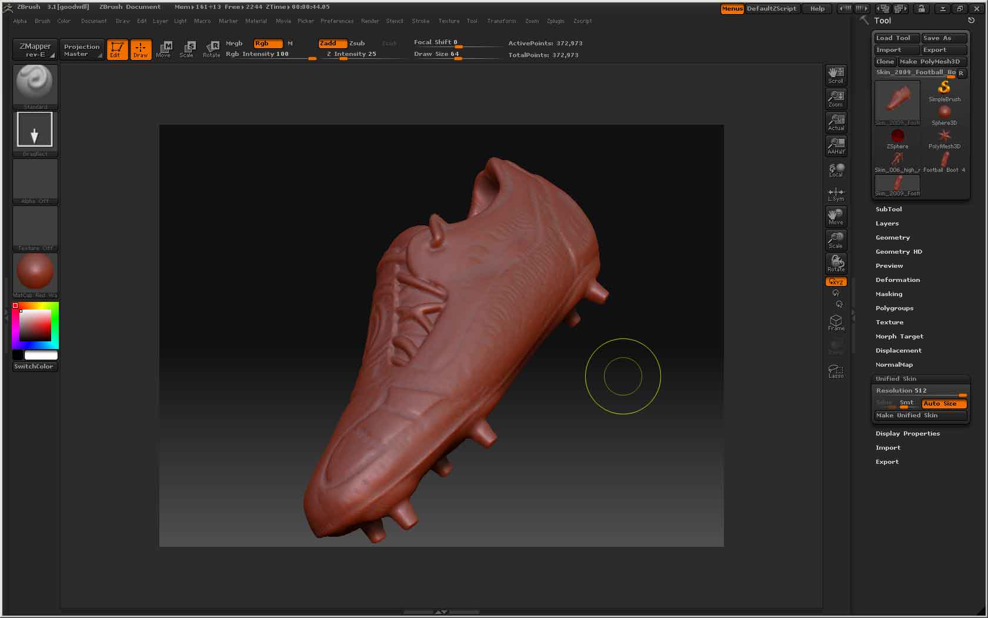This screenshot has height=618, width=988.
Task: Toggle the Zadd sculpt mode
Action: tap(332, 43)
